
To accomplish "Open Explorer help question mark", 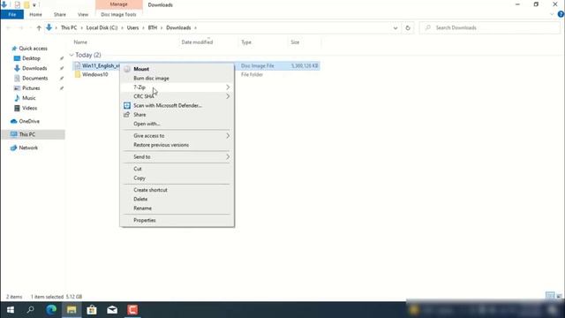I will [x=561, y=14].
